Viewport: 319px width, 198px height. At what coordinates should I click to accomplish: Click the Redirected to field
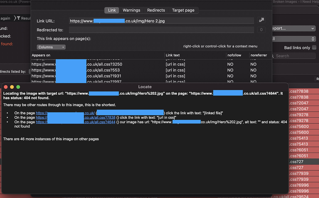coord(161,30)
